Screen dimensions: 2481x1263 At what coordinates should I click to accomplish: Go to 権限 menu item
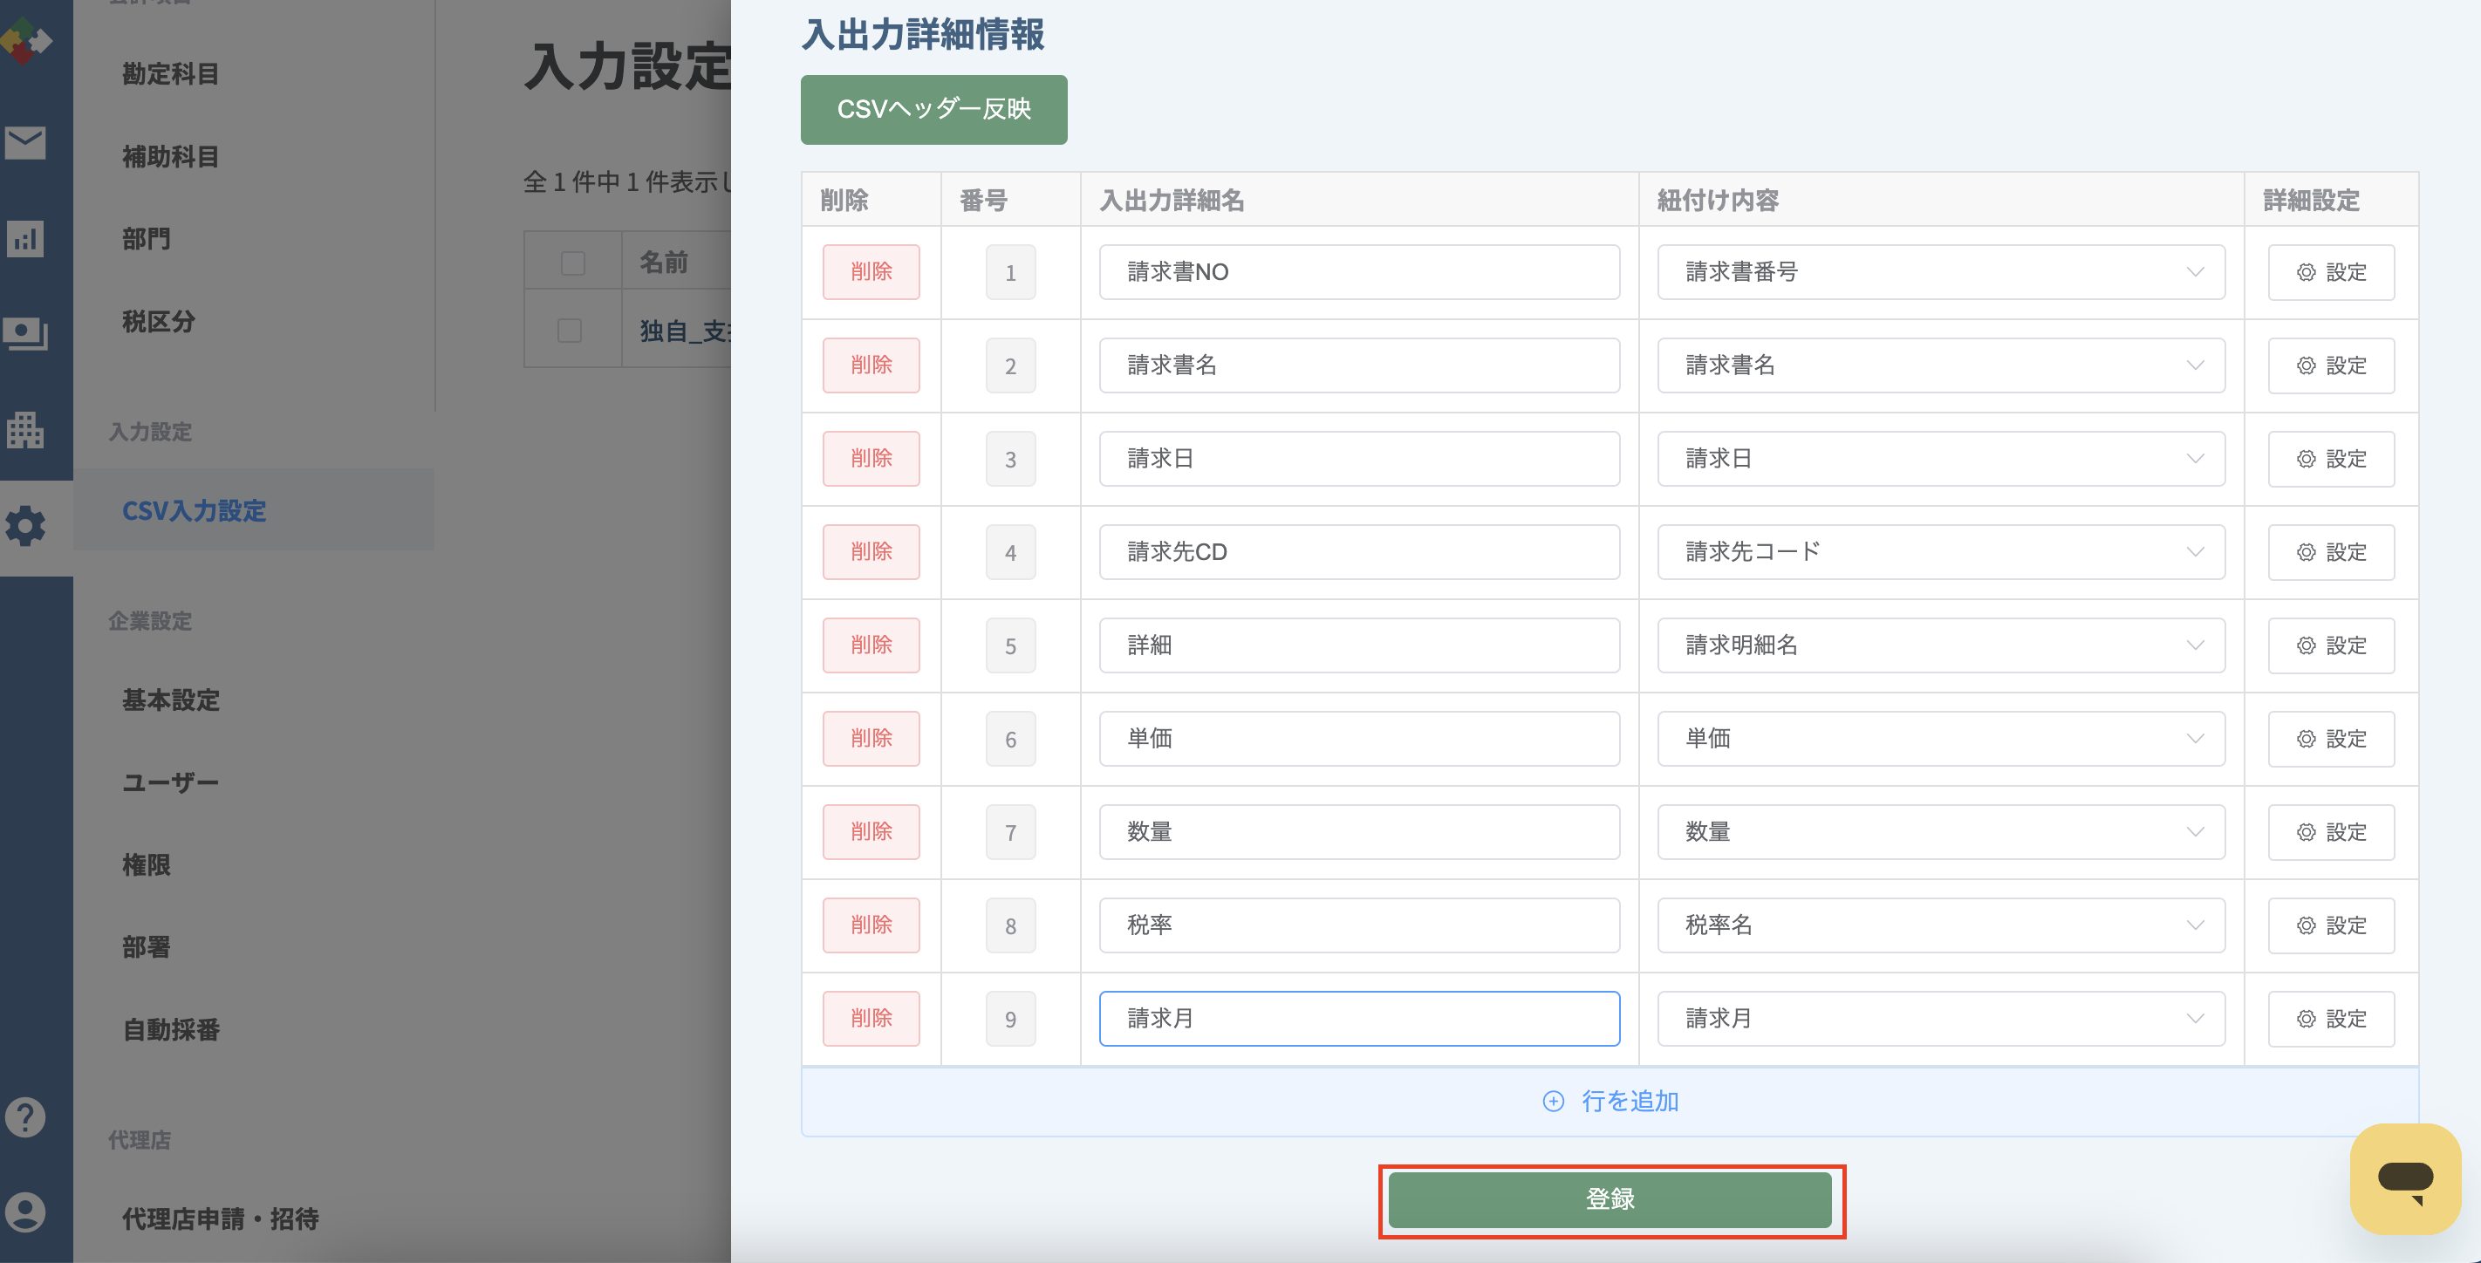click(x=147, y=865)
